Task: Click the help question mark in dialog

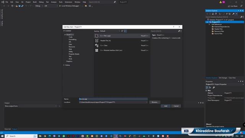Action: pos(173,27)
